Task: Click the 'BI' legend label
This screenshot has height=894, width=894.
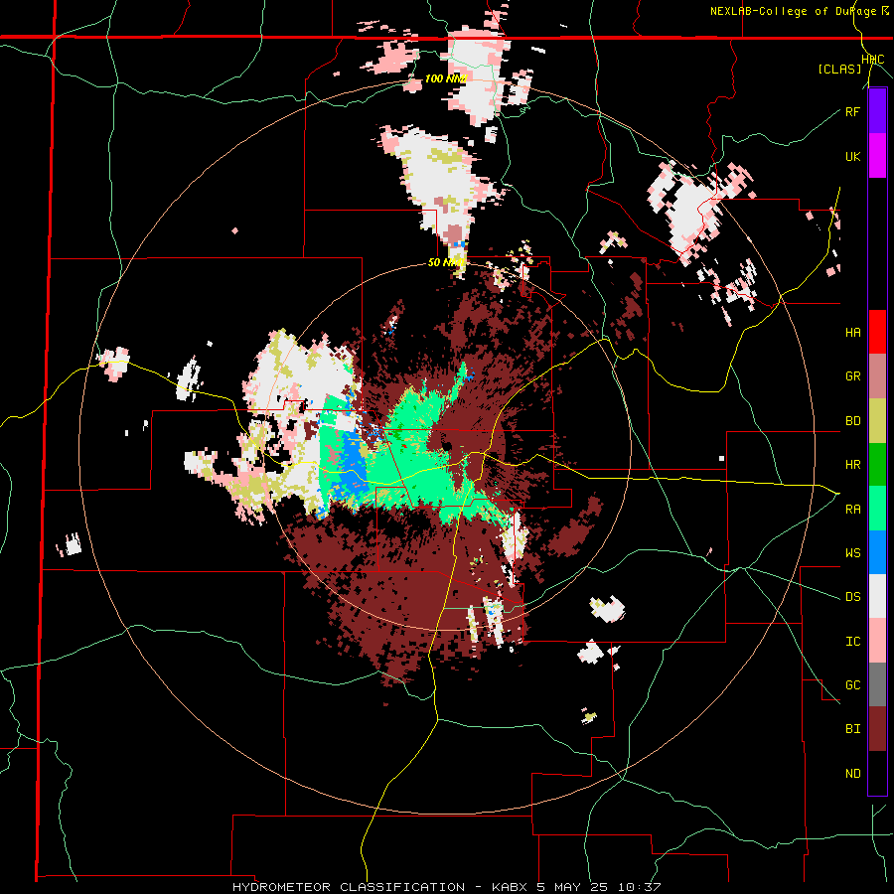Action: point(852,729)
